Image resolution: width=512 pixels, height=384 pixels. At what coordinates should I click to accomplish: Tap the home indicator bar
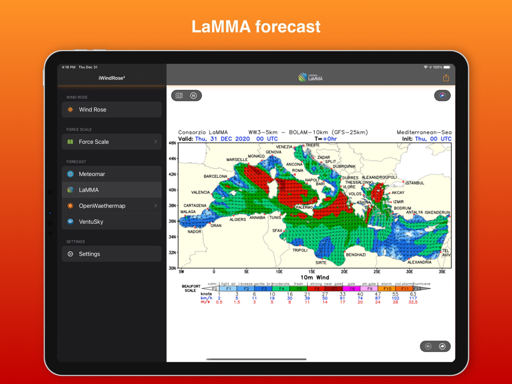coord(256,359)
